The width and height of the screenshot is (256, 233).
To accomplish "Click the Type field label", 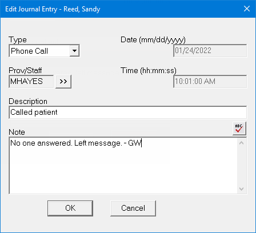I will [18, 39].
